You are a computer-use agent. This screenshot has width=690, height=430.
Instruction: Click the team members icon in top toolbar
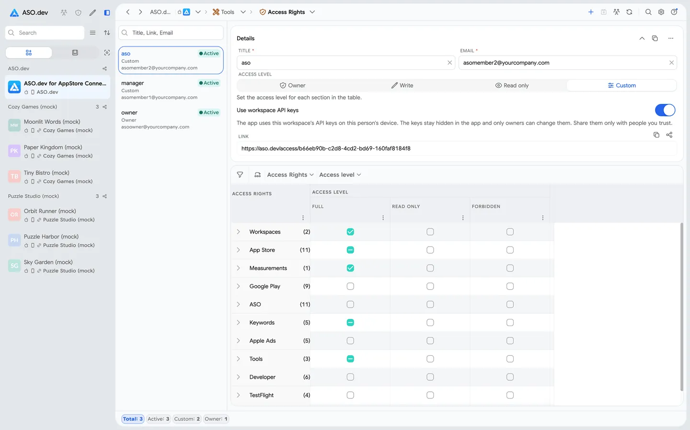click(x=617, y=12)
